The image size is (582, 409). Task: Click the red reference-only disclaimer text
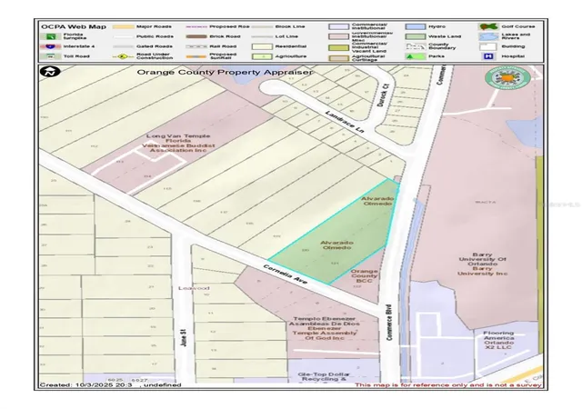[448, 384]
